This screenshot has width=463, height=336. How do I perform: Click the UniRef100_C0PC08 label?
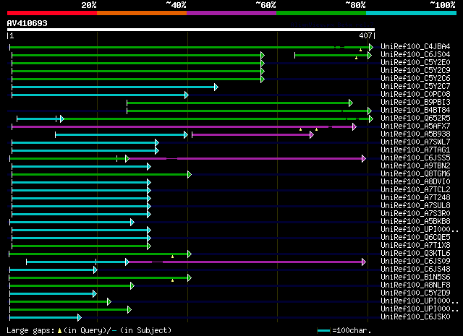[415, 95]
